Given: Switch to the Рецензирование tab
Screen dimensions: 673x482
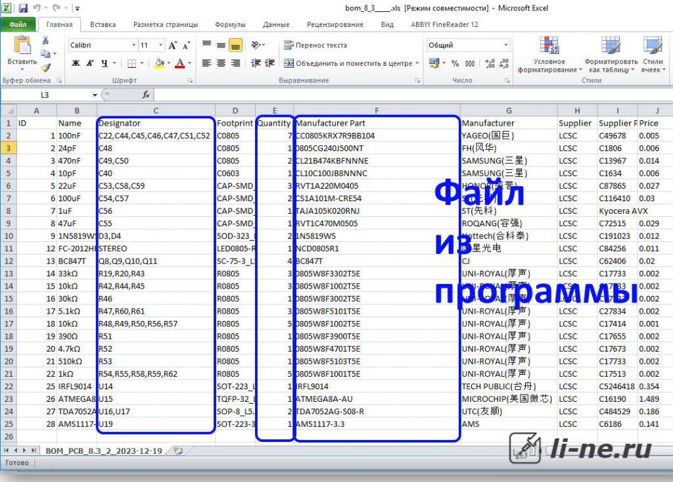Looking at the screenshot, I should point(335,24).
